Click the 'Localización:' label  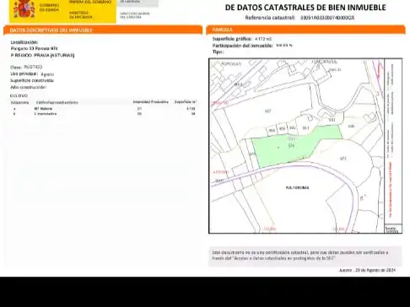[24, 42]
